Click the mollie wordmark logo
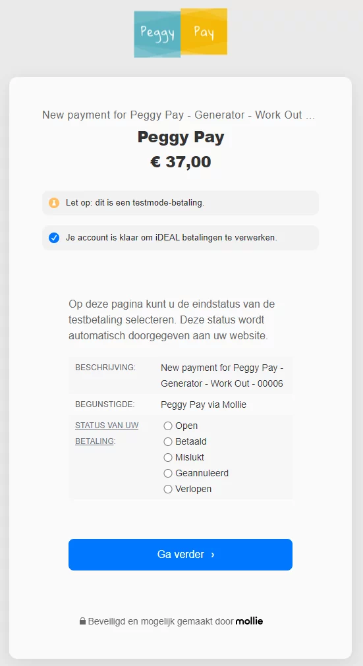The image size is (363, 666). click(249, 621)
